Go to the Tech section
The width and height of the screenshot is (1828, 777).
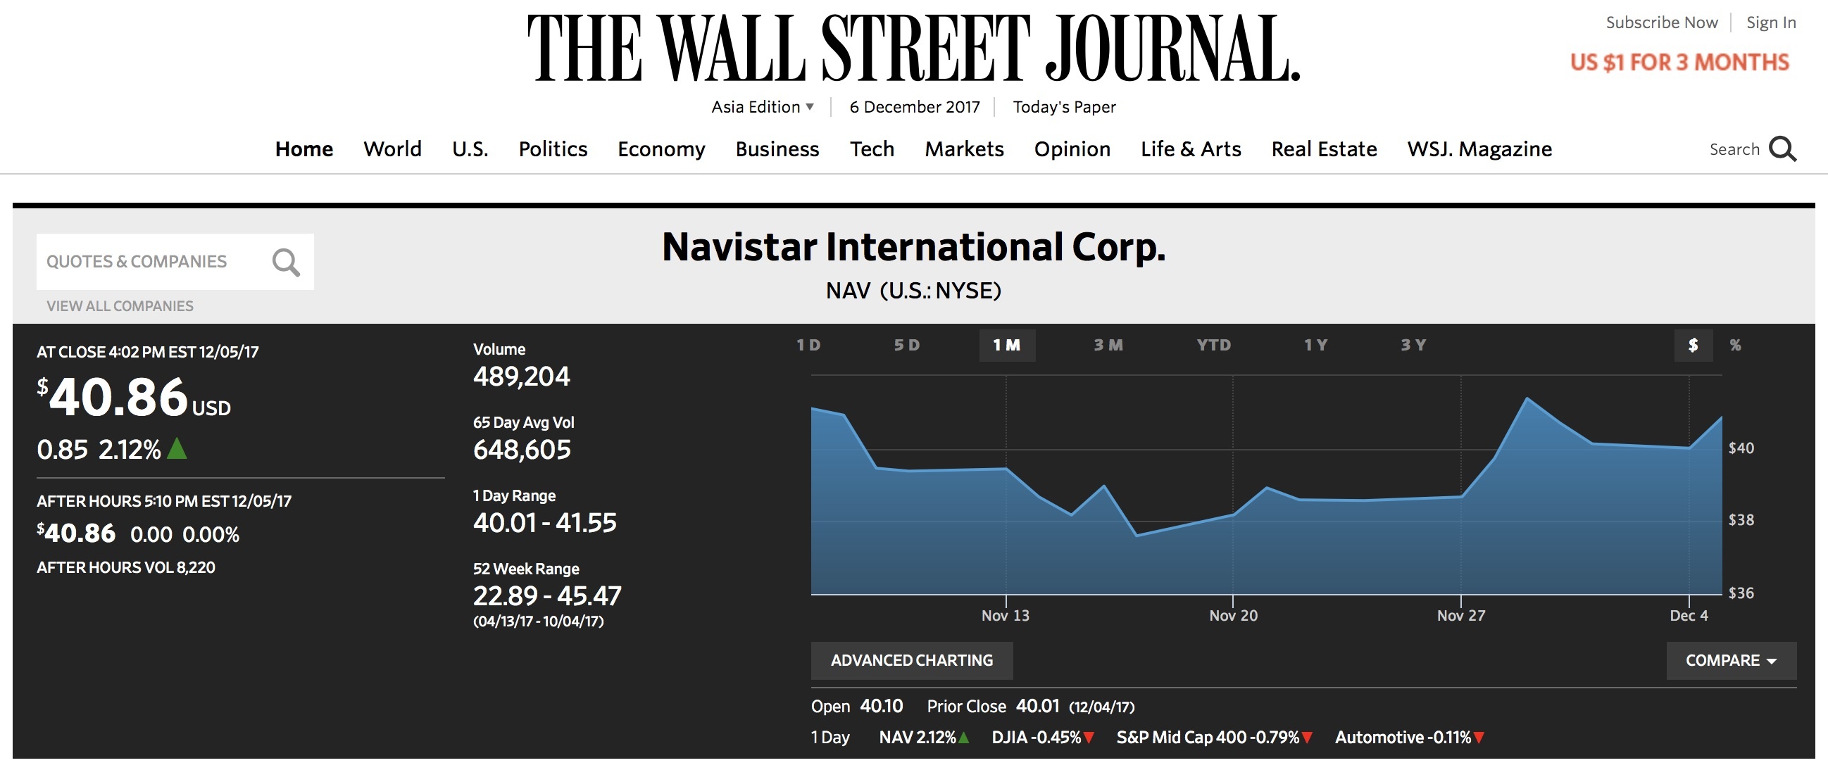(872, 149)
